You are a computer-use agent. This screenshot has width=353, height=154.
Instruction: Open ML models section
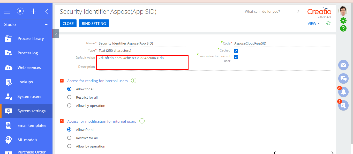click(x=27, y=140)
